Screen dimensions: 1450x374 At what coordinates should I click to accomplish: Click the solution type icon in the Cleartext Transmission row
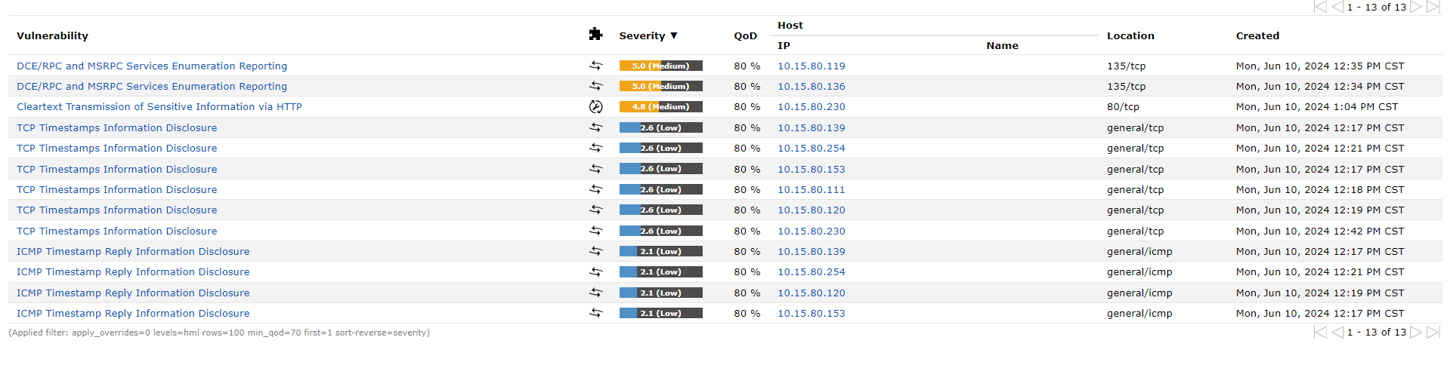click(x=595, y=107)
